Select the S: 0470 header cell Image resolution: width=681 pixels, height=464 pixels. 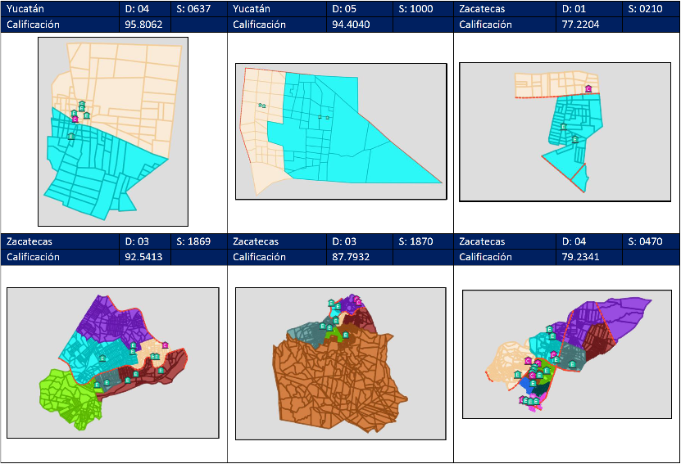click(651, 241)
